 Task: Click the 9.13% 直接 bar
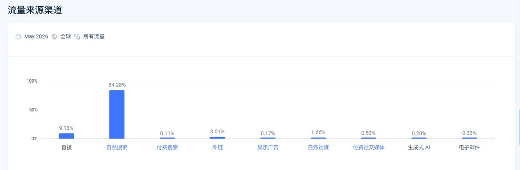tap(66, 136)
